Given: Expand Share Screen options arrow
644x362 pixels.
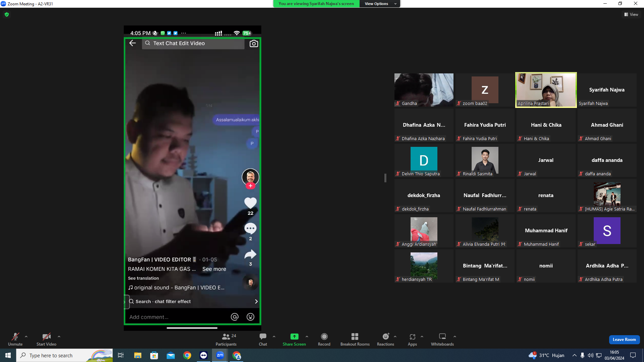Looking at the screenshot, I should click(307, 337).
